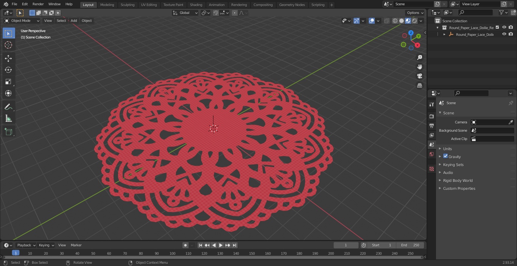Viewport: 517px width, 266px height.
Task: Click the viewport zoom magnifier icon
Action: tap(419, 57)
